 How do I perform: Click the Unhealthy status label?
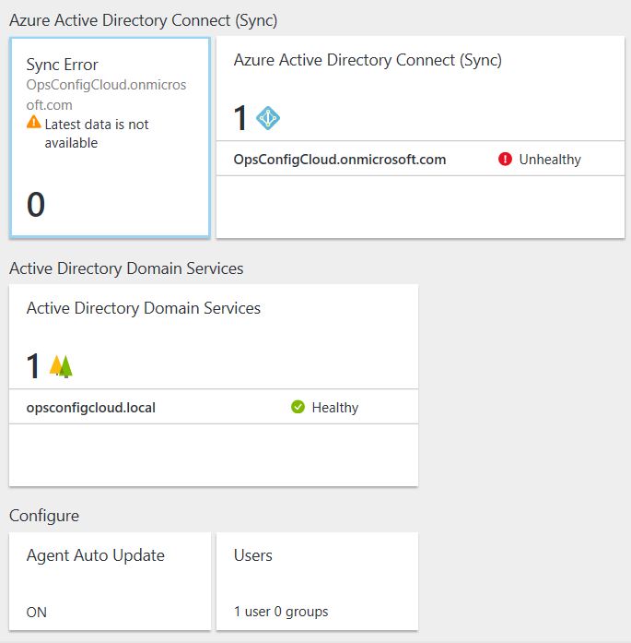point(550,159)
